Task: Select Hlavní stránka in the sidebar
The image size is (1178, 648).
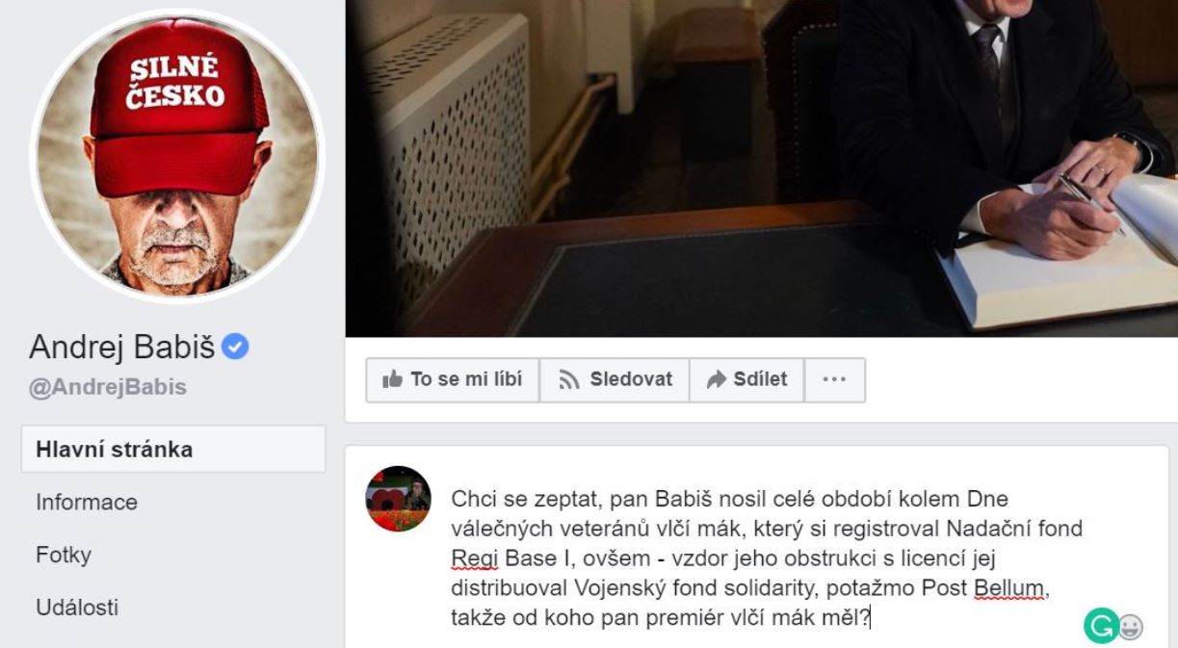Action: [x=173, y=449]
